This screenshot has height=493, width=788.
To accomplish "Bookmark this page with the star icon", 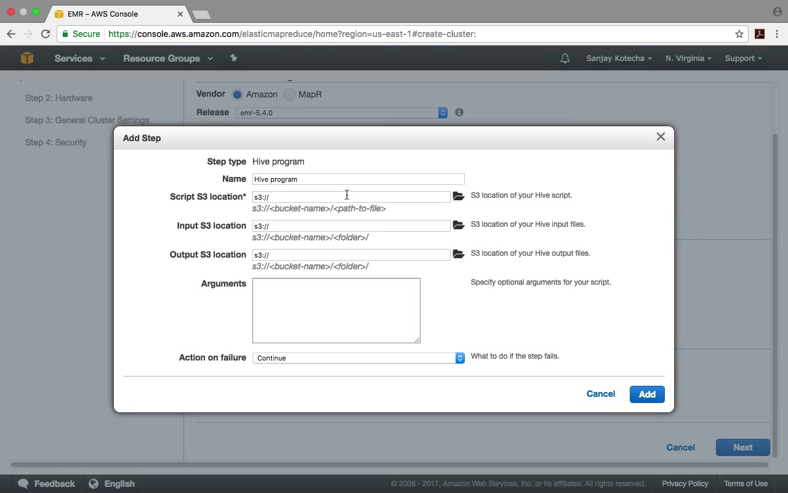I will click(739, 34).
